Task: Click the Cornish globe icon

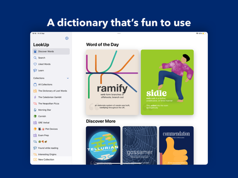Action: (x=35, y=116)
